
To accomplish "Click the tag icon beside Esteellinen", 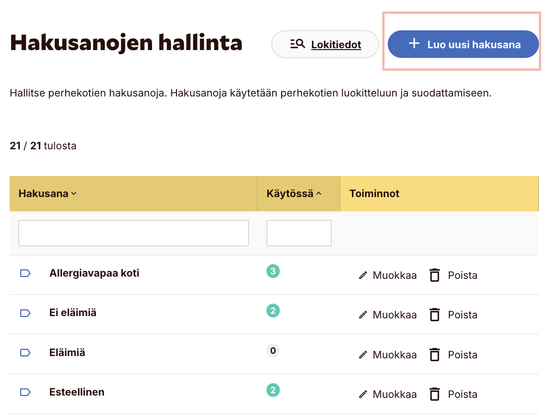I will pyautogui.click(x=25, y=392).
